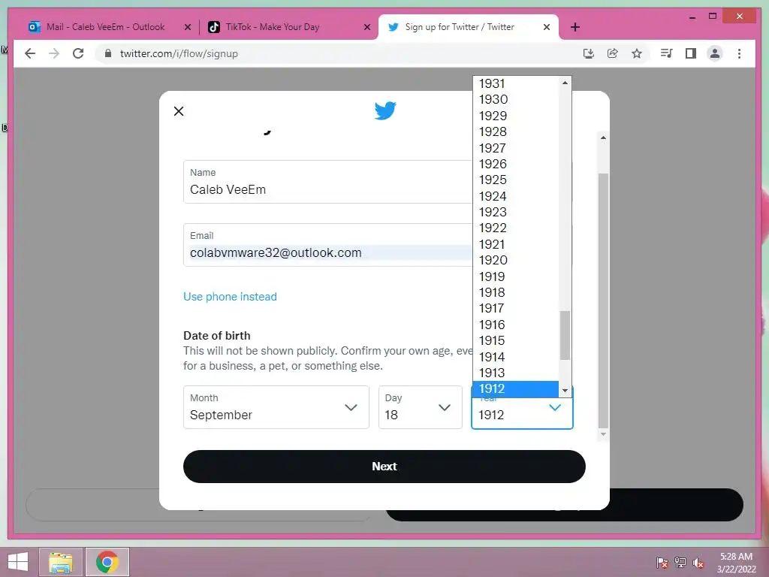Image resolution: width=769 pixels, height=577 pixels.
Task: Select 1925 in year list
Action: [515, 180]
